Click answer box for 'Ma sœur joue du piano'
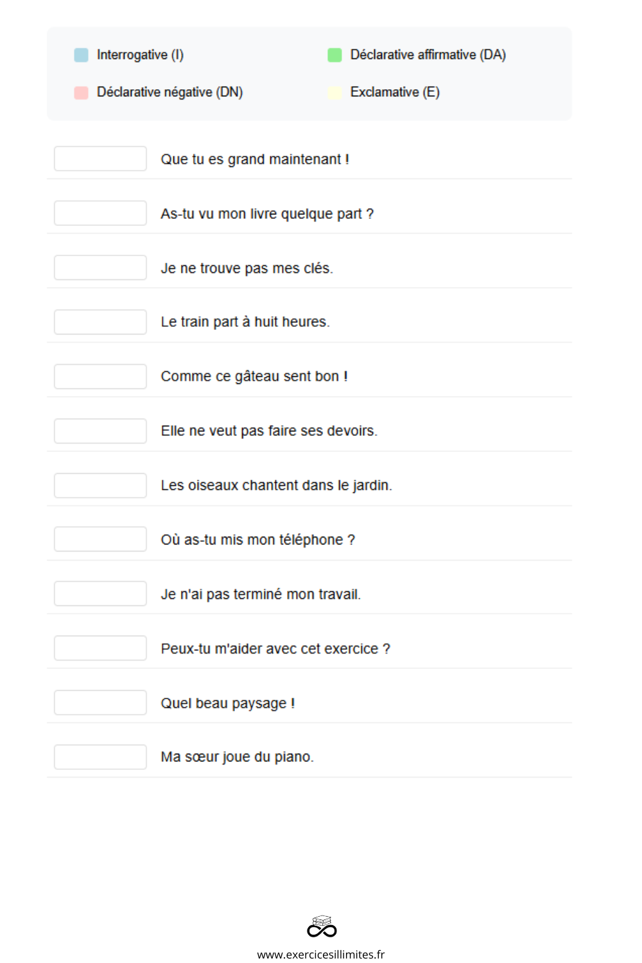The image size is (642, 963). [100, 758]
